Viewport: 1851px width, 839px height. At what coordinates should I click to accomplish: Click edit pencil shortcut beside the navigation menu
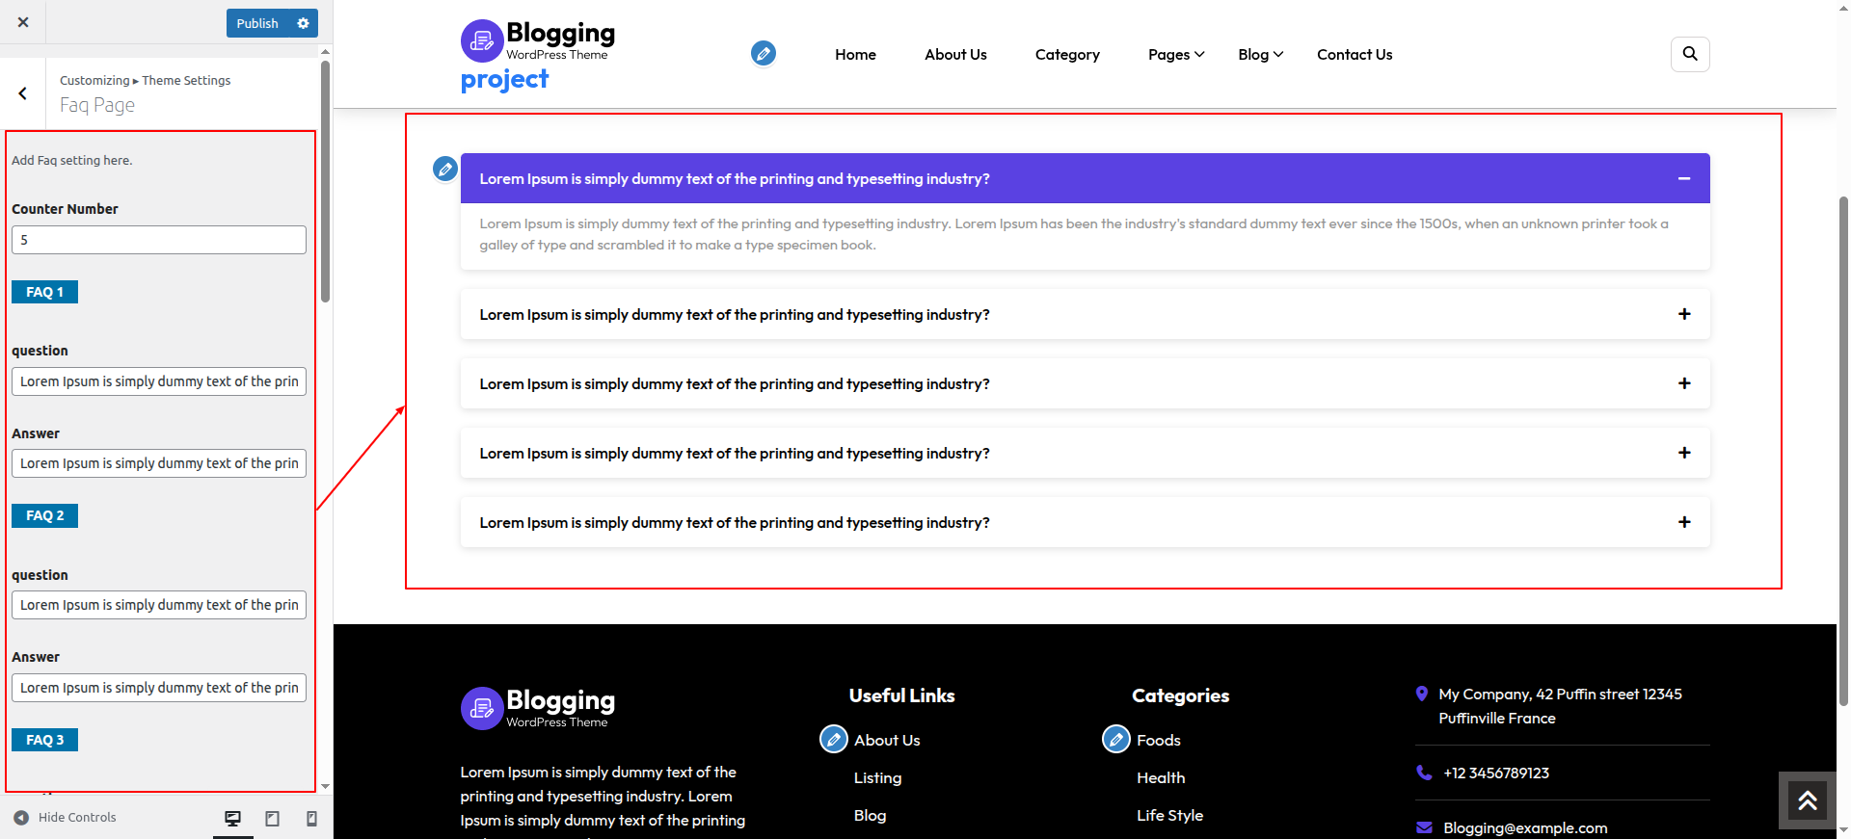(x=763, y=54)
